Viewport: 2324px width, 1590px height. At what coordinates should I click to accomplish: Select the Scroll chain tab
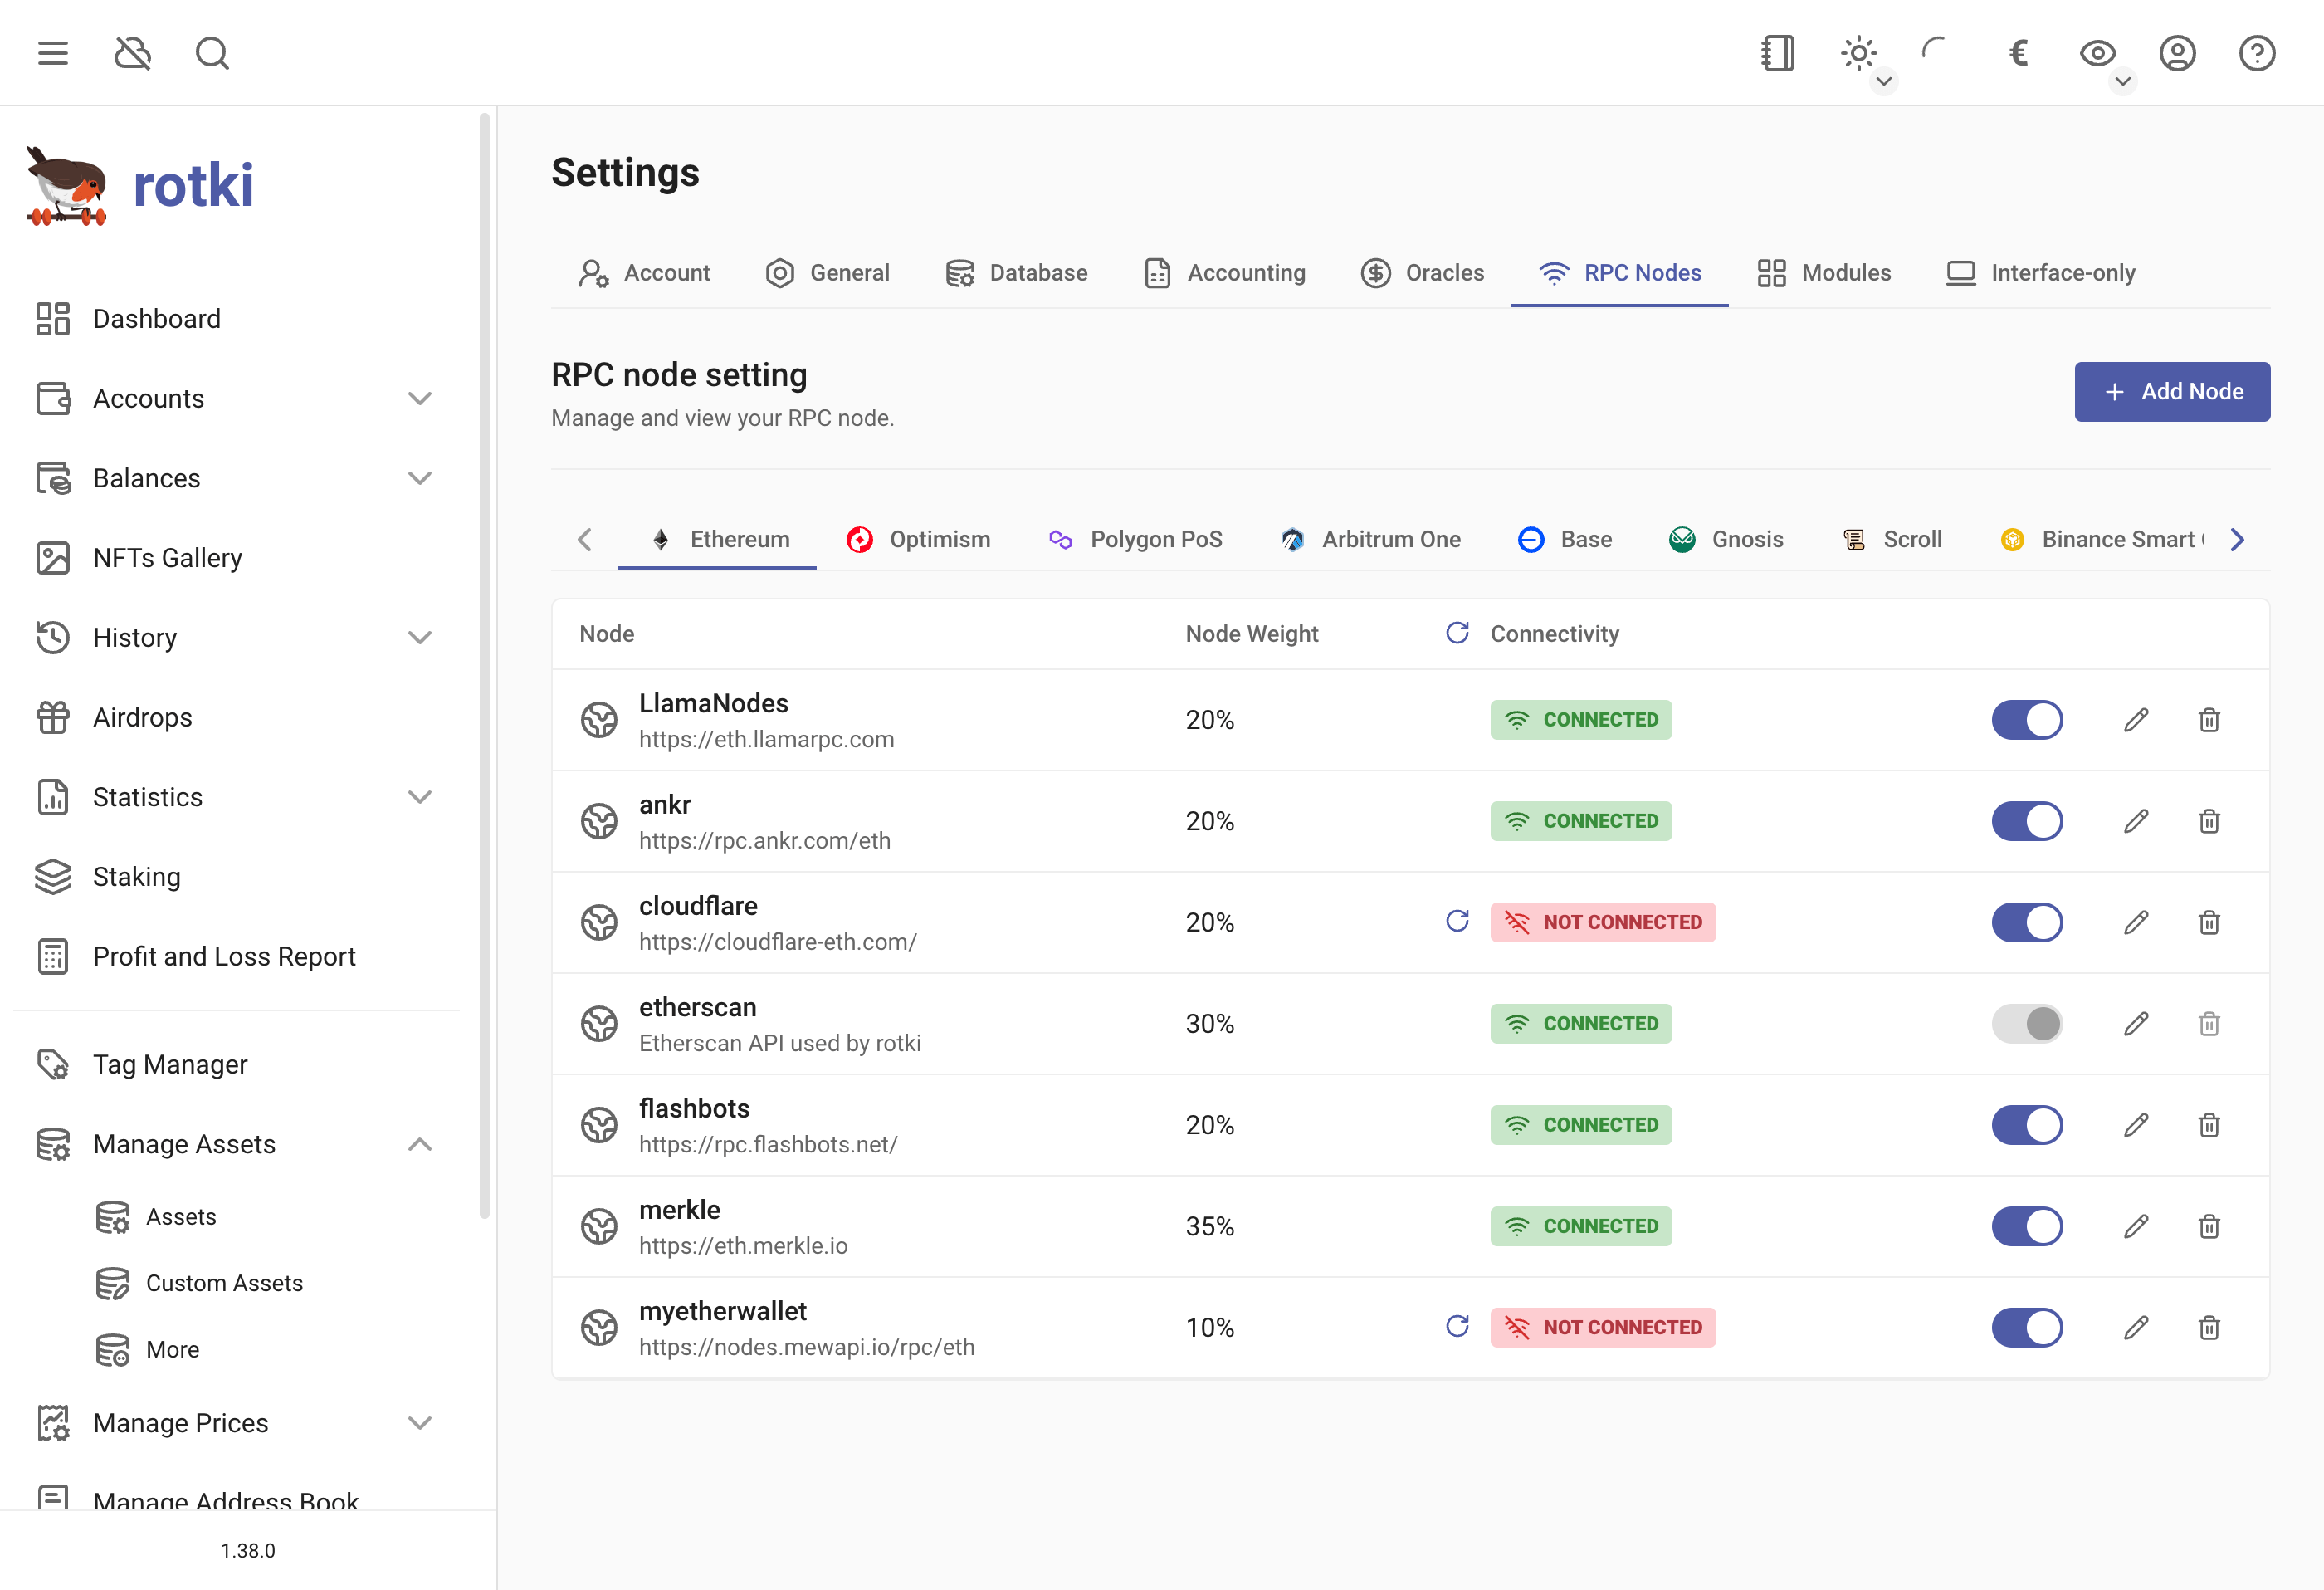pos(1892,540)
